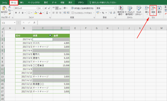
Task: Click the Fill down icon under AutoSum
Action: pos(166,10)
